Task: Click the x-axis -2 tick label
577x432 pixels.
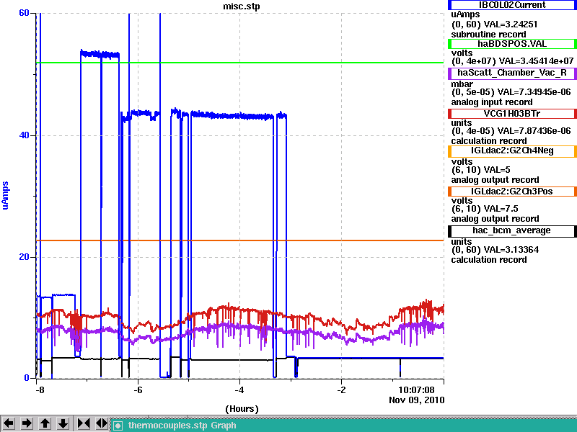Action: tap(341, 390)
